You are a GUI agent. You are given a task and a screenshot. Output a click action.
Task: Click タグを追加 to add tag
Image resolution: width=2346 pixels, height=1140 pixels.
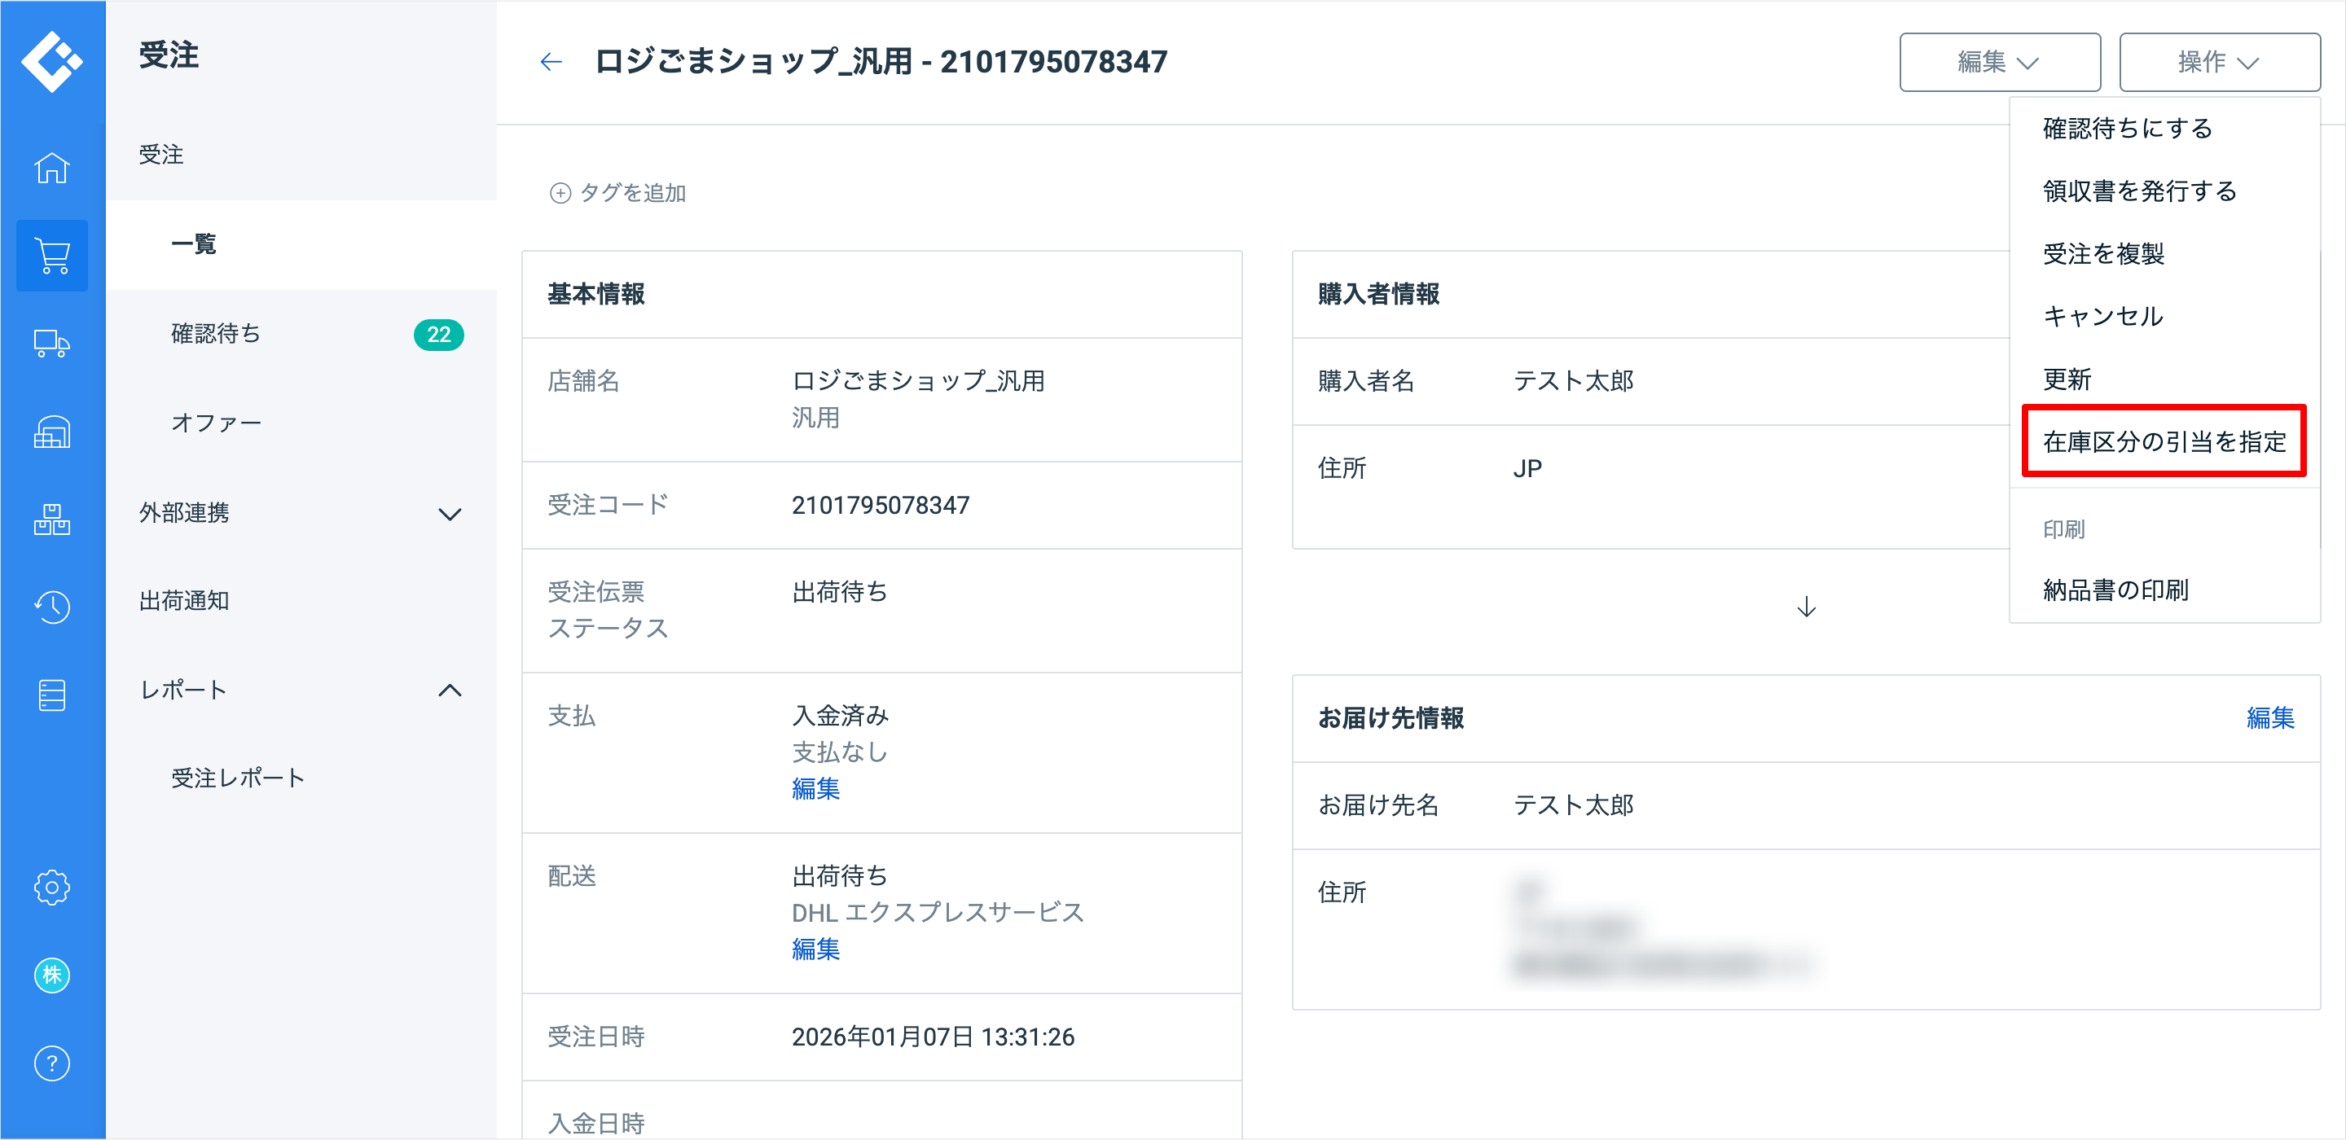[618, 193]
